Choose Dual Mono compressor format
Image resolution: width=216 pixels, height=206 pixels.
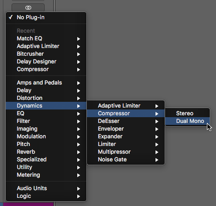187,121
